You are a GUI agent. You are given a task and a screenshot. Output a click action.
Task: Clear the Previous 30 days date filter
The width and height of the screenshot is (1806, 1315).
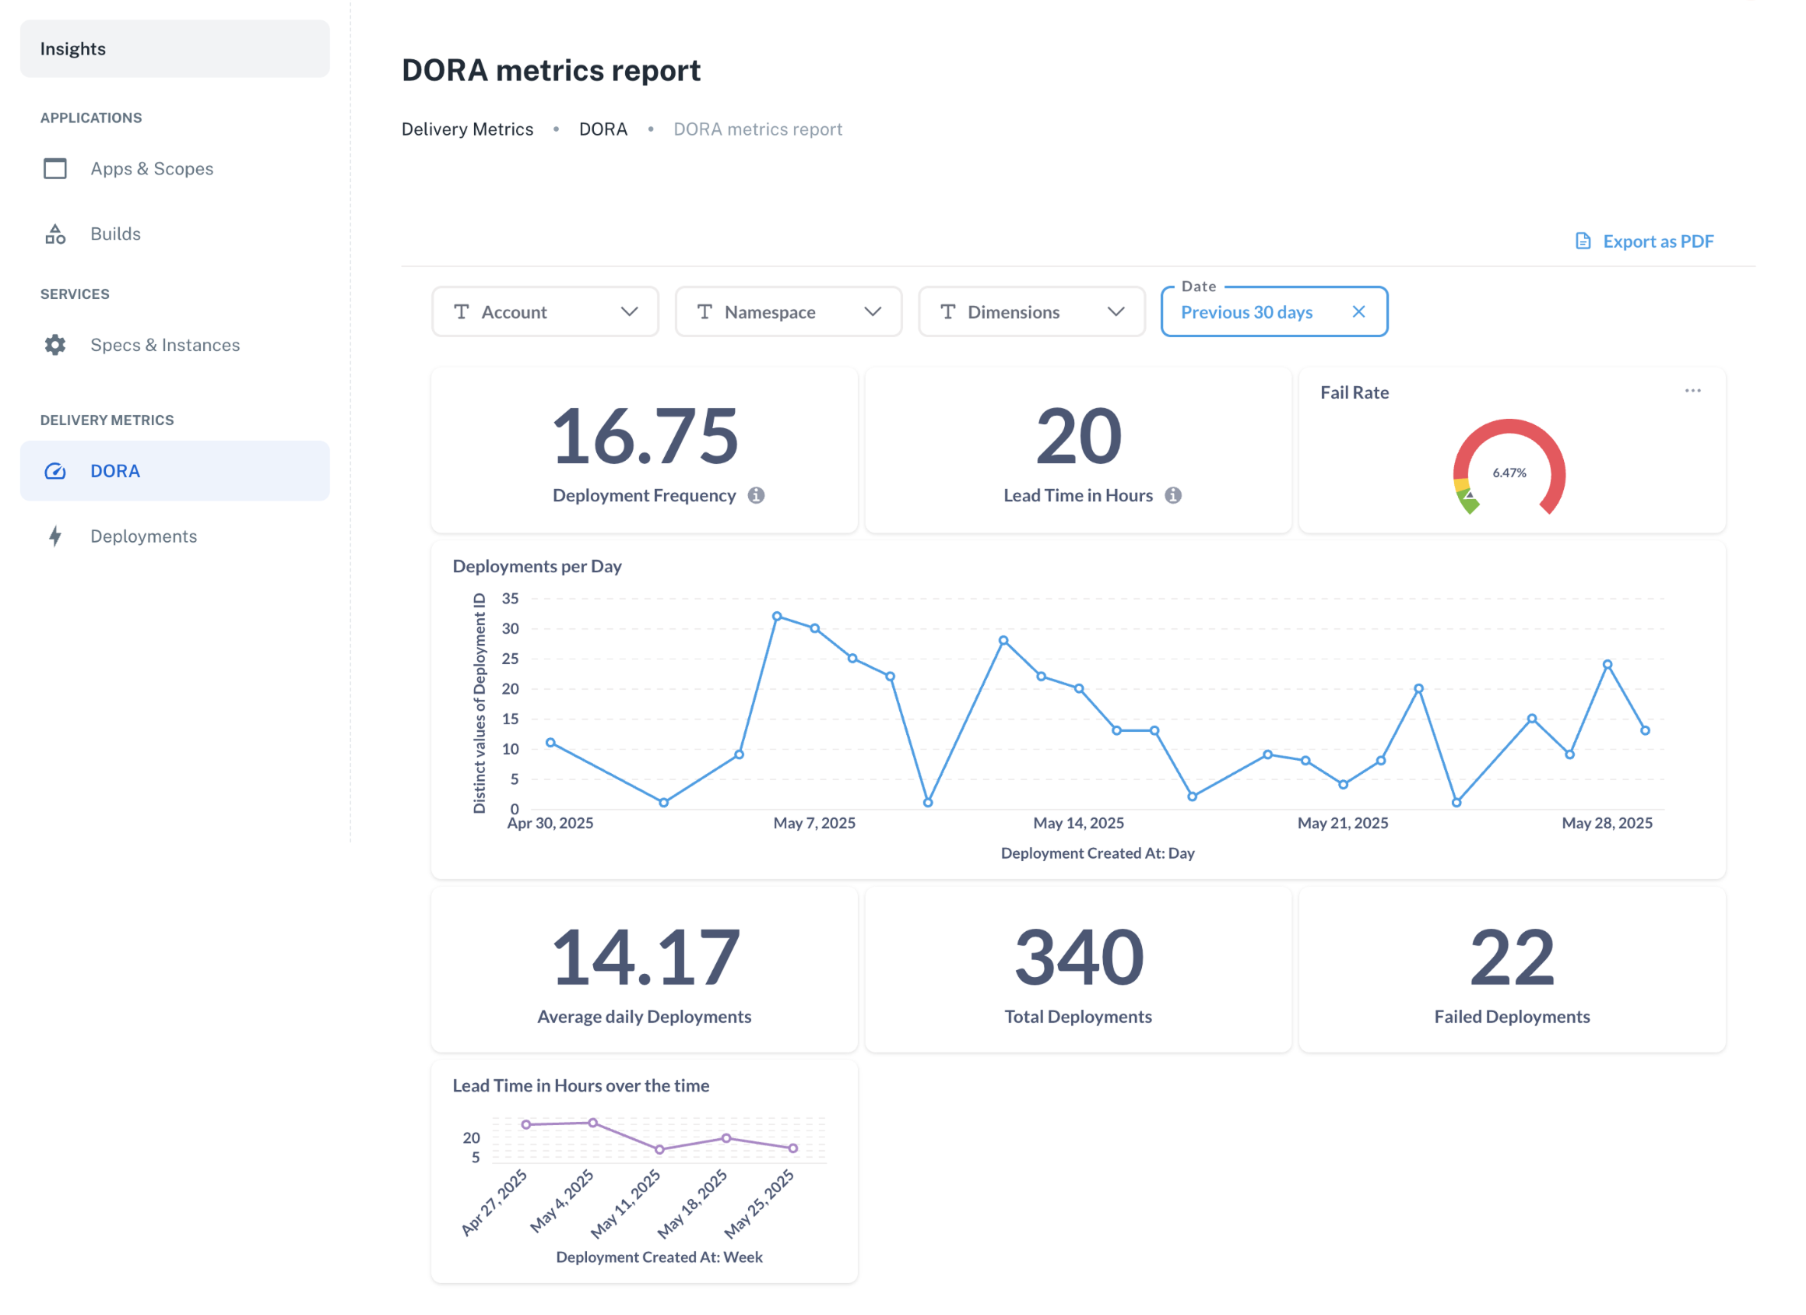(x=1359, y=311)
